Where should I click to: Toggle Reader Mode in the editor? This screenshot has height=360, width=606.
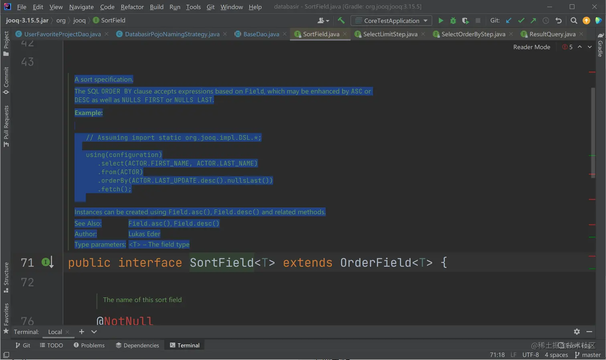(x=531, y=47)
